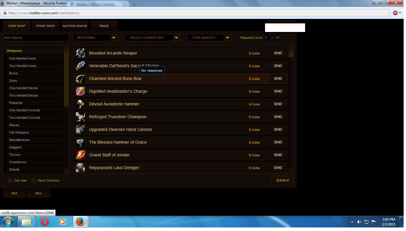Select the Two-Handed Swords category
406x231 pixels.
click(x=35, y=118)
